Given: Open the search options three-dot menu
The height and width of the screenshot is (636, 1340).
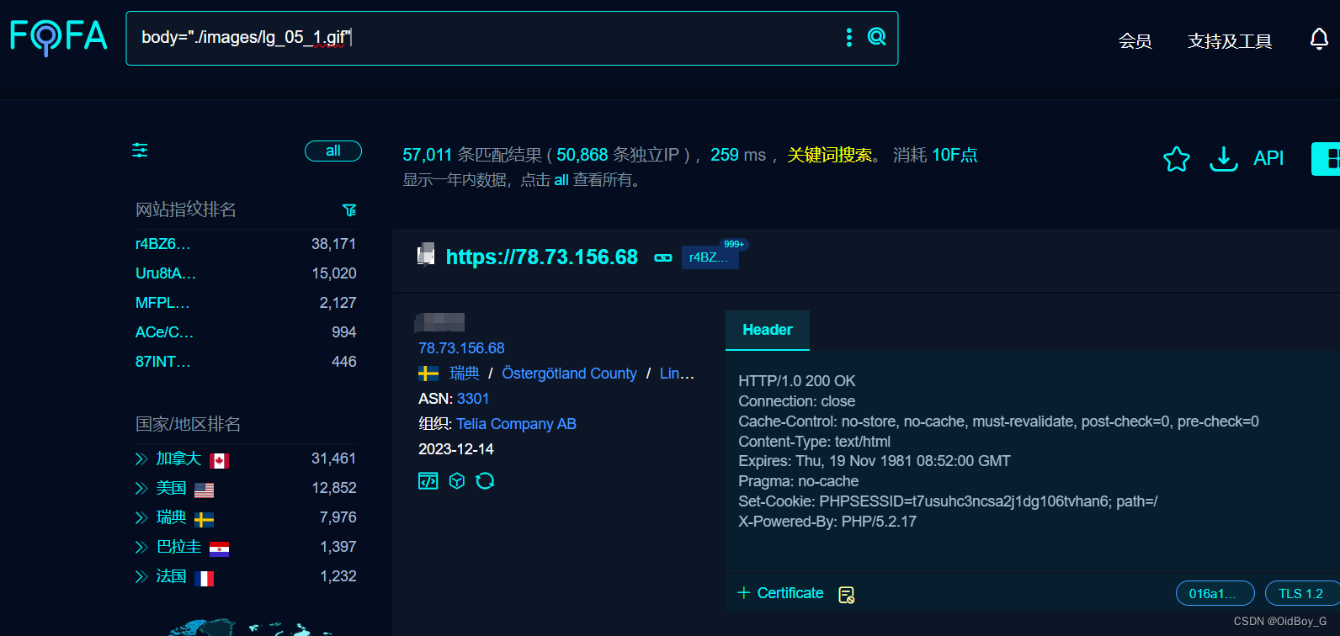Looking at the screenshot, I should click(x=848, y=37).
